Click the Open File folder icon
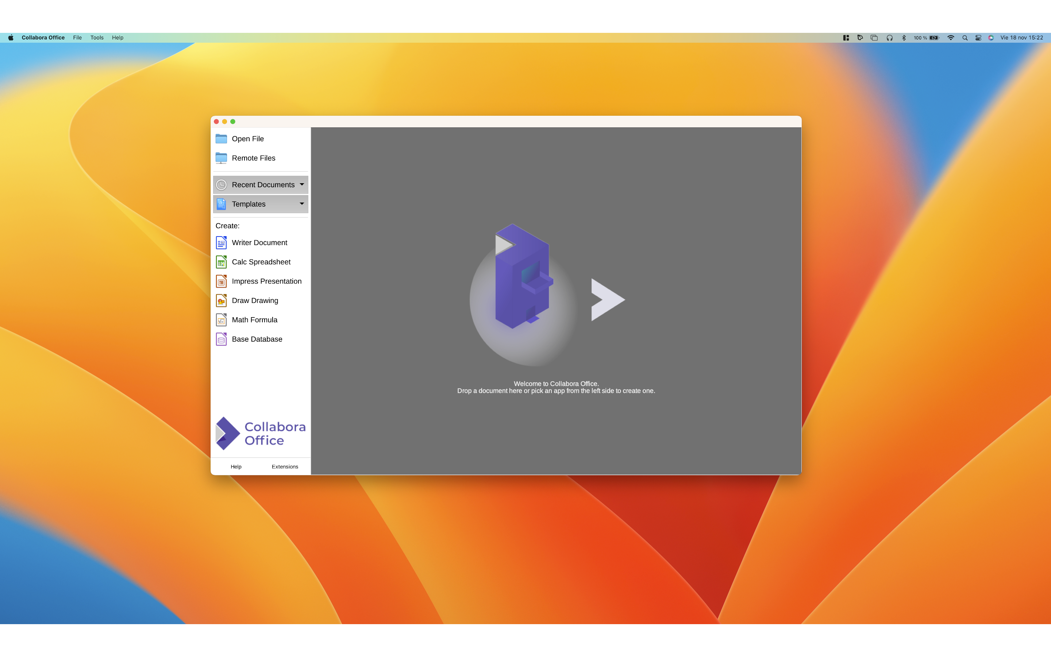 221,139
